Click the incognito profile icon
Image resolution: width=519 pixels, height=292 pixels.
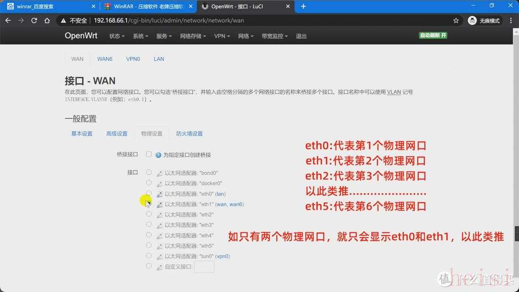pyautogui.click(x=472, y=21)
